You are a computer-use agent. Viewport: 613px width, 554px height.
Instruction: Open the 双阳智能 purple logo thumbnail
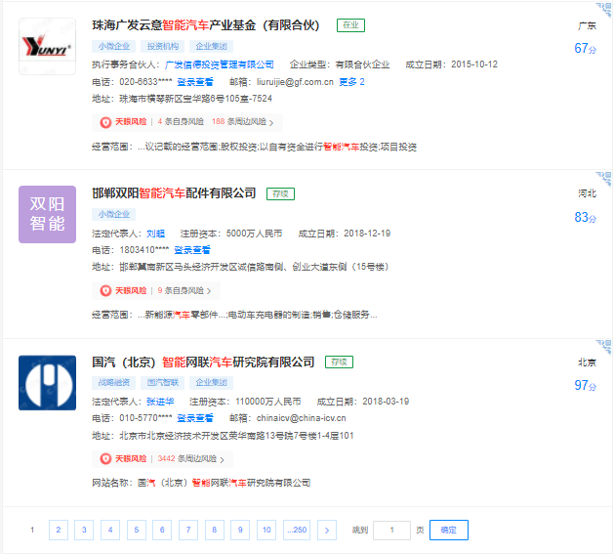click(47, 214)
